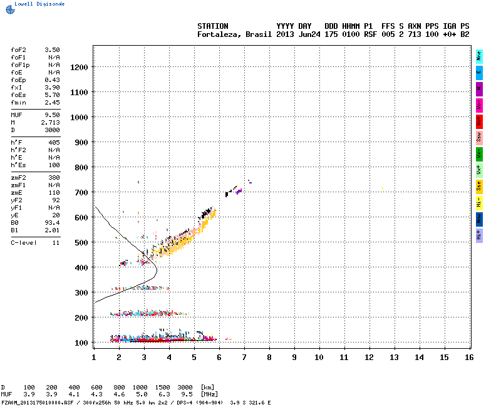The height and width of the screenshot is (407, 501).
Task: Click the B0 value 93.4
Action: click(x=52, y=223)
